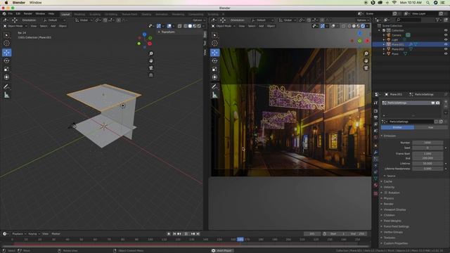Select the Annotate pencil tool in left viewport
This screenshot has width=450, height=253.
click(x=6, y=86)
